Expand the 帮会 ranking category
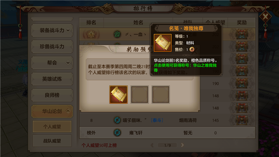This screenshot has width=279, height=157. 52,63
